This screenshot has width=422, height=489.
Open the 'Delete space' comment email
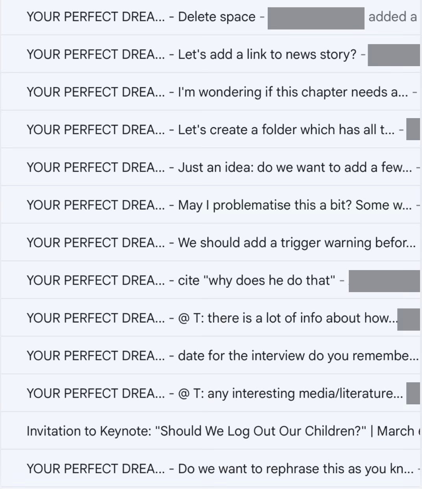click(x=211, y=17)
